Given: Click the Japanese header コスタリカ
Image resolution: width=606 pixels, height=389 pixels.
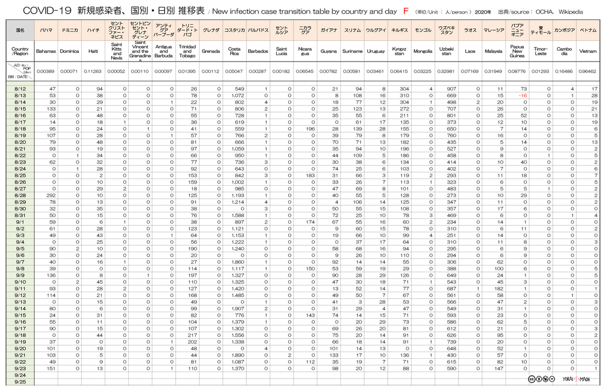Looking at the screenshot, I should pyautogui.click(x=234, y=30).
